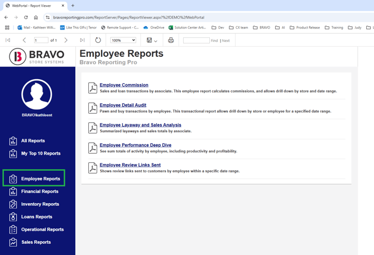Open Financial Reports category
374x255 pixels.
[x=40, y=191]
